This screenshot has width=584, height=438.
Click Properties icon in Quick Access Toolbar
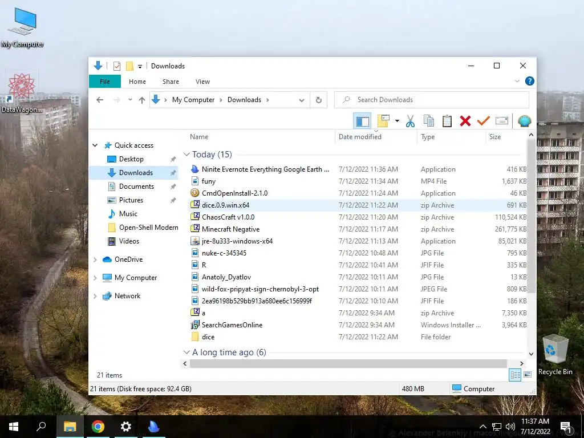click(x=116, y=66)
